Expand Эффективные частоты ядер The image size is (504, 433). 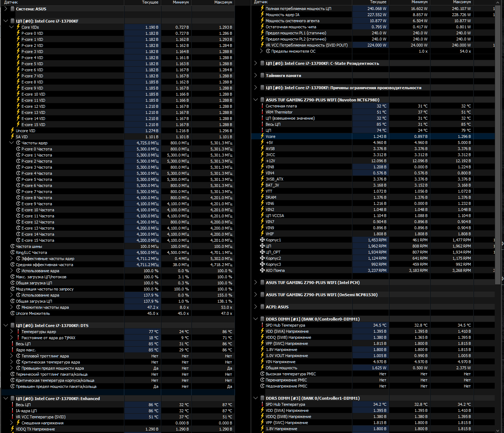click(11, 258)
